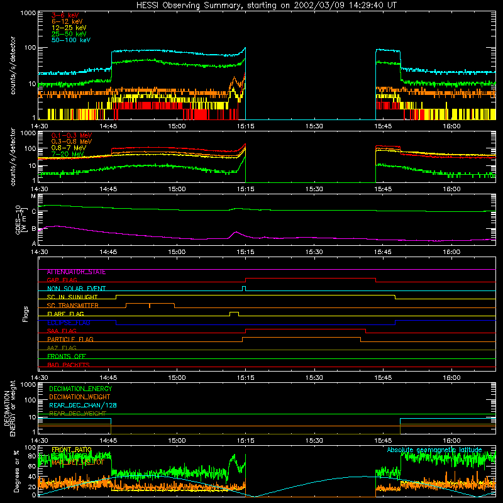Select the '50-100 keV' legend label
Viewport: 503px width, 503px height.
[71, 40]
